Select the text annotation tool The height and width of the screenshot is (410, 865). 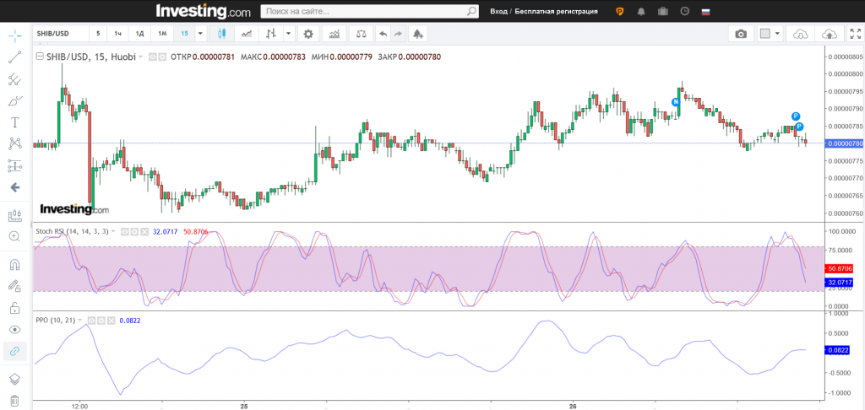14,122
